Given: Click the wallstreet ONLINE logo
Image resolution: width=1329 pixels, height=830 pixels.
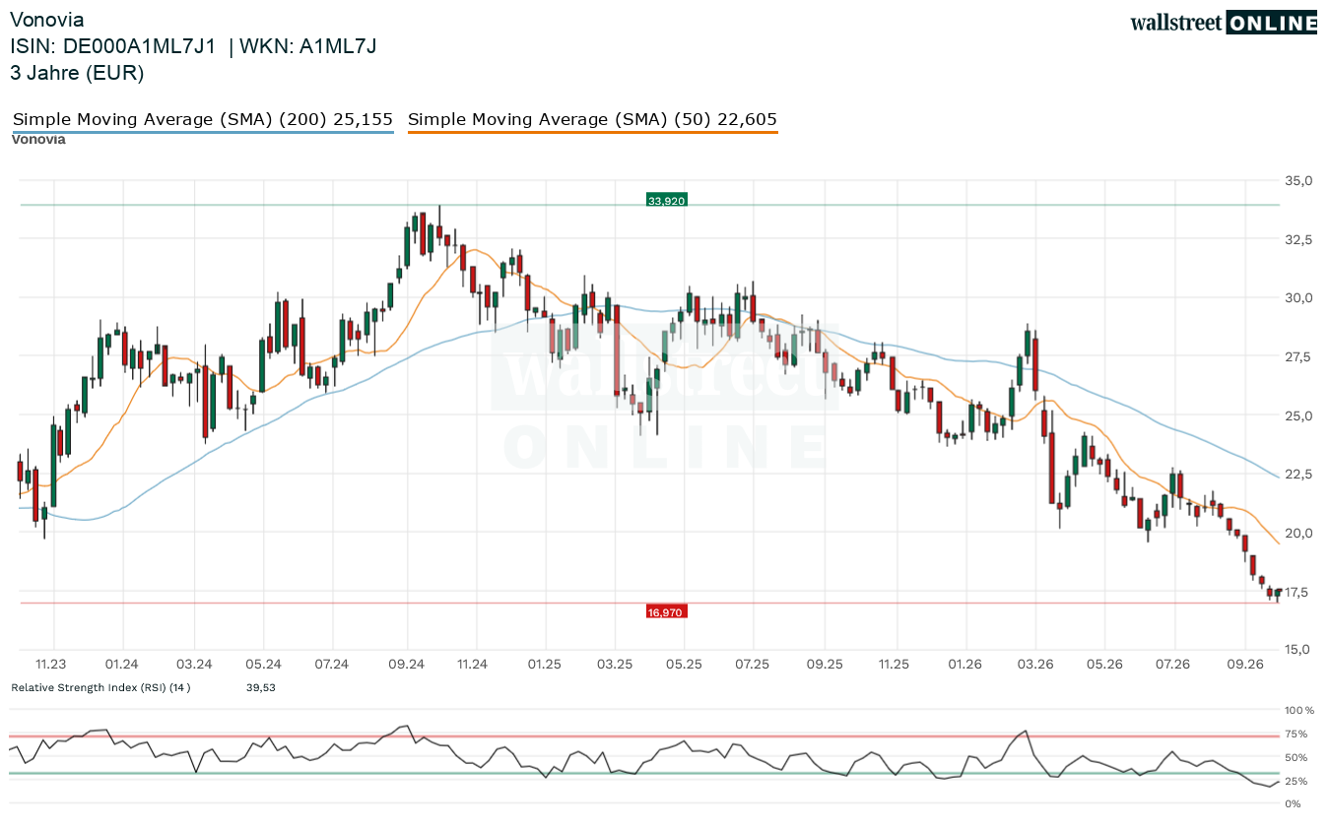Looking at the screenshot, I should [1224, 23].
